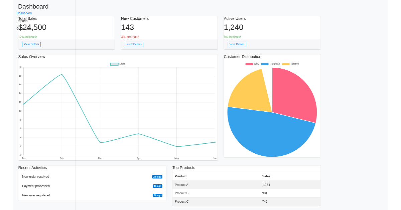Click the blue Returning pie slice
401x210 pixels.
click(x=271, y=133)
